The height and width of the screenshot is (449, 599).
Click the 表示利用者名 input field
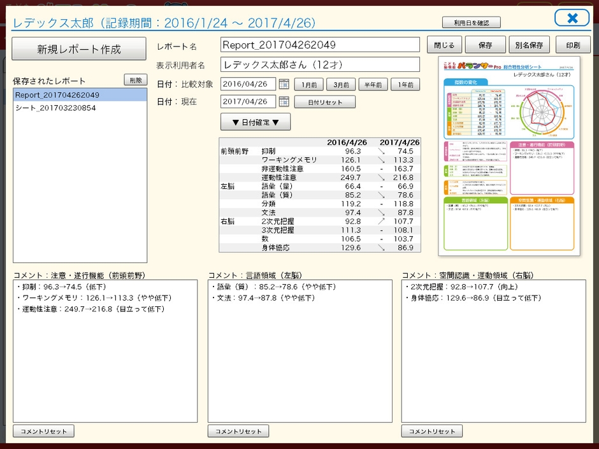point(320,65)
